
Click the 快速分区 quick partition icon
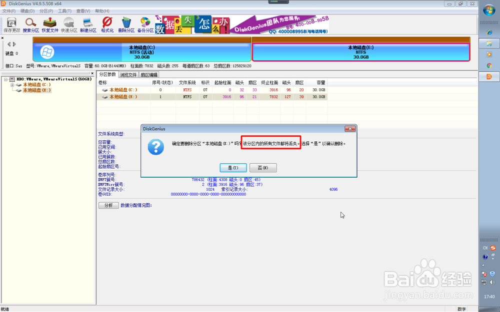69,25
